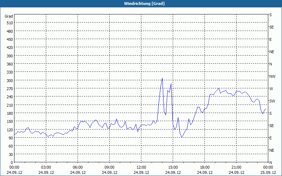The width and height of the screenshot is (282, 176).
Task: Select the 510 value on the left axis
Action: pos(9,23)
